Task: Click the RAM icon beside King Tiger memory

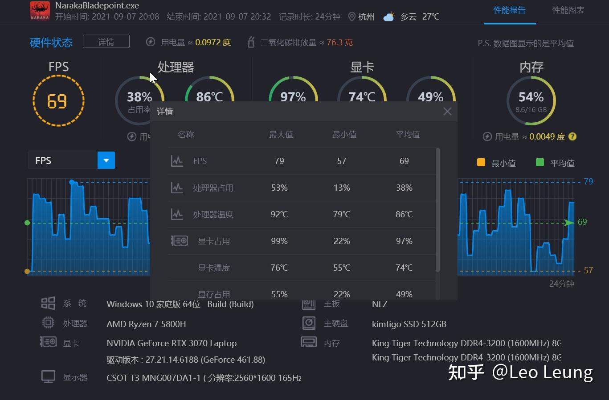Action: coord(309,342)
